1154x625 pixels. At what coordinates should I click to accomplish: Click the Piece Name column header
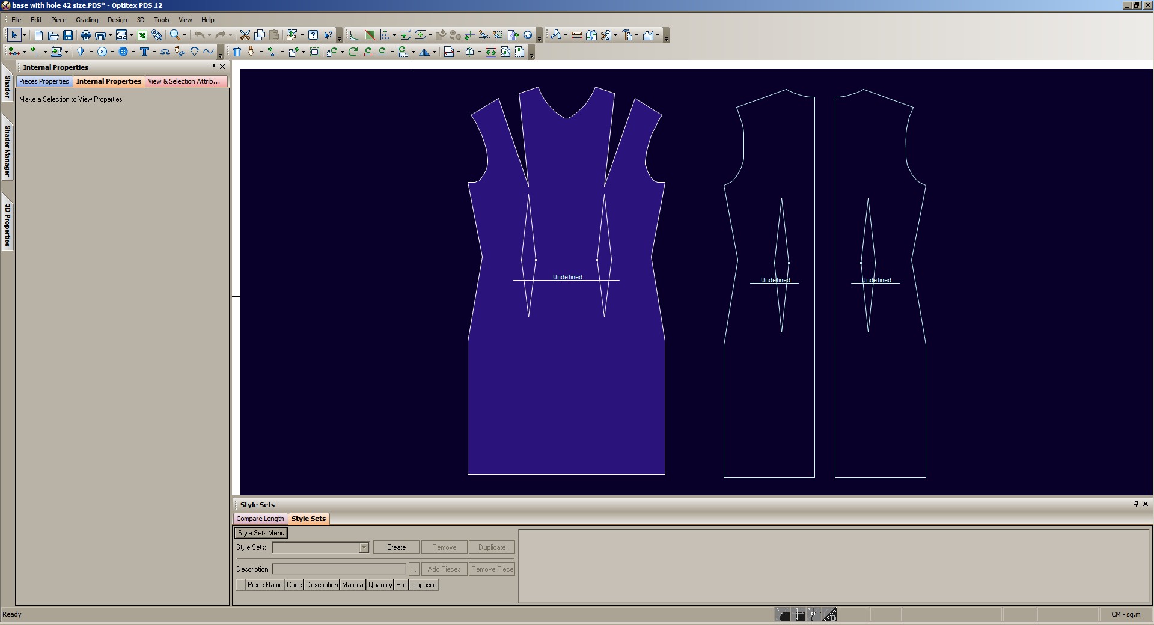click(x=264, y=585)
